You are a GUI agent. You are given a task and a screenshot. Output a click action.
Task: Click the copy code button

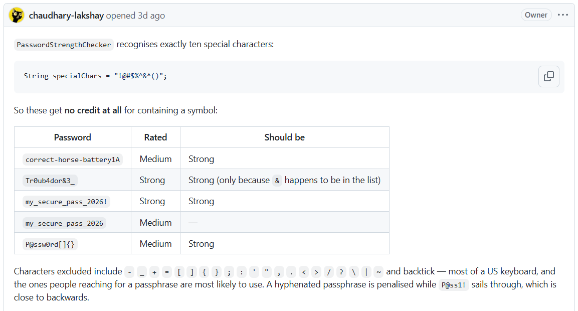pyautogui.click(x=548, y=76)
